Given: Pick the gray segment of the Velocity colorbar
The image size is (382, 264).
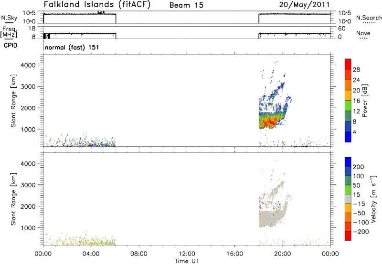Looking at the screenshot, I should (348, 199).
